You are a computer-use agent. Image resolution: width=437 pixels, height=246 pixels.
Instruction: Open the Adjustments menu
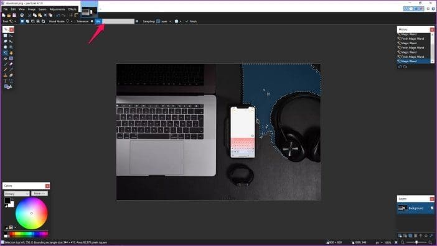click(x=57, y=9)
